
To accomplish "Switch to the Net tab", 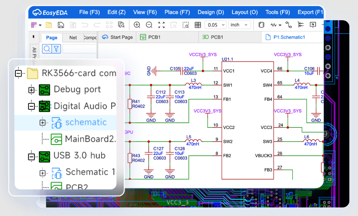I will 73,38.
